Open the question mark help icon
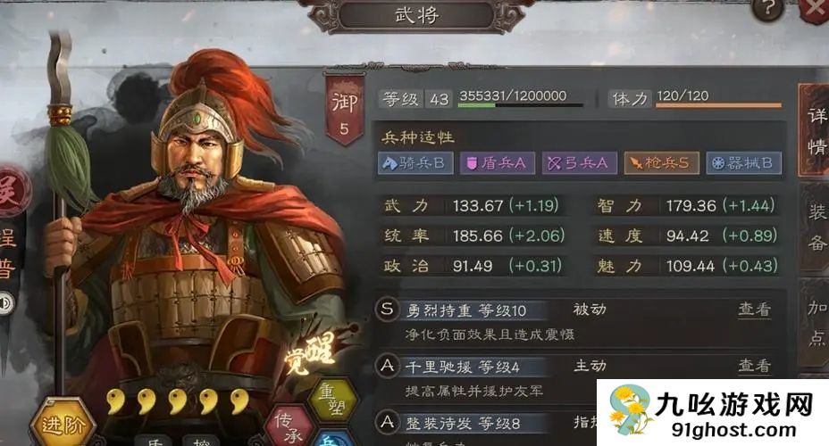The width and height of the screenshot is (829, 446). [x=767, y=8]
